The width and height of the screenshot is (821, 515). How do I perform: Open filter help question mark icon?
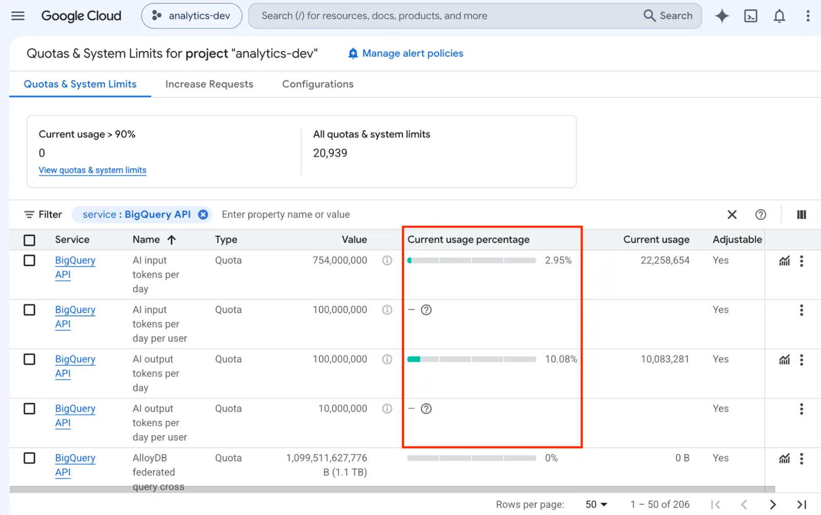pyautogui.click(x=761, y=214)
